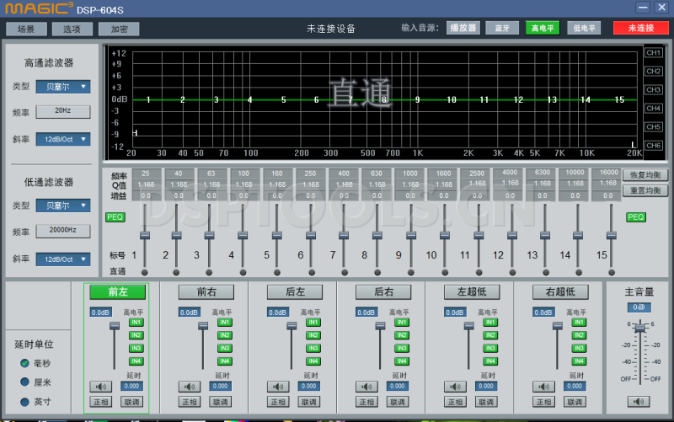Select 英寸 delay unit
This screenshot has height=422, width=674.
[25, 402]
